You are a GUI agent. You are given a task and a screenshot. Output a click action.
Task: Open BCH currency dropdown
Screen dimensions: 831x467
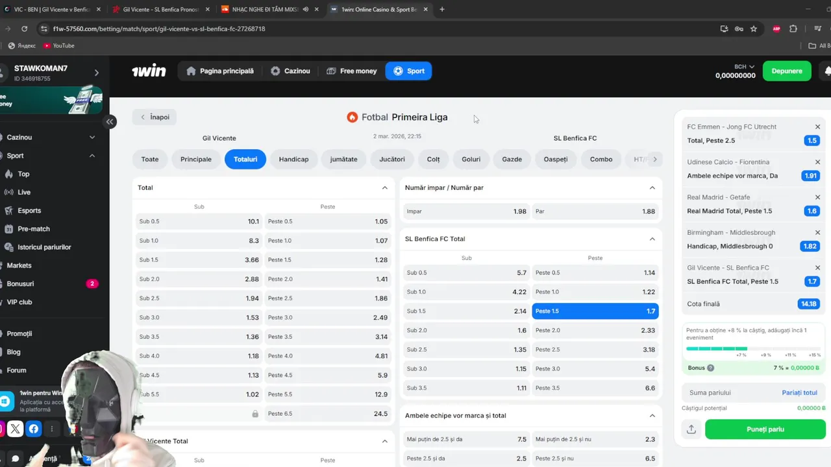coord(744,67)
